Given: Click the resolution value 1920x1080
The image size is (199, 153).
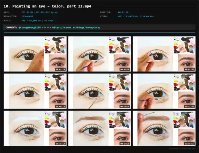Looking at the screenshot, I should (27, 17).
